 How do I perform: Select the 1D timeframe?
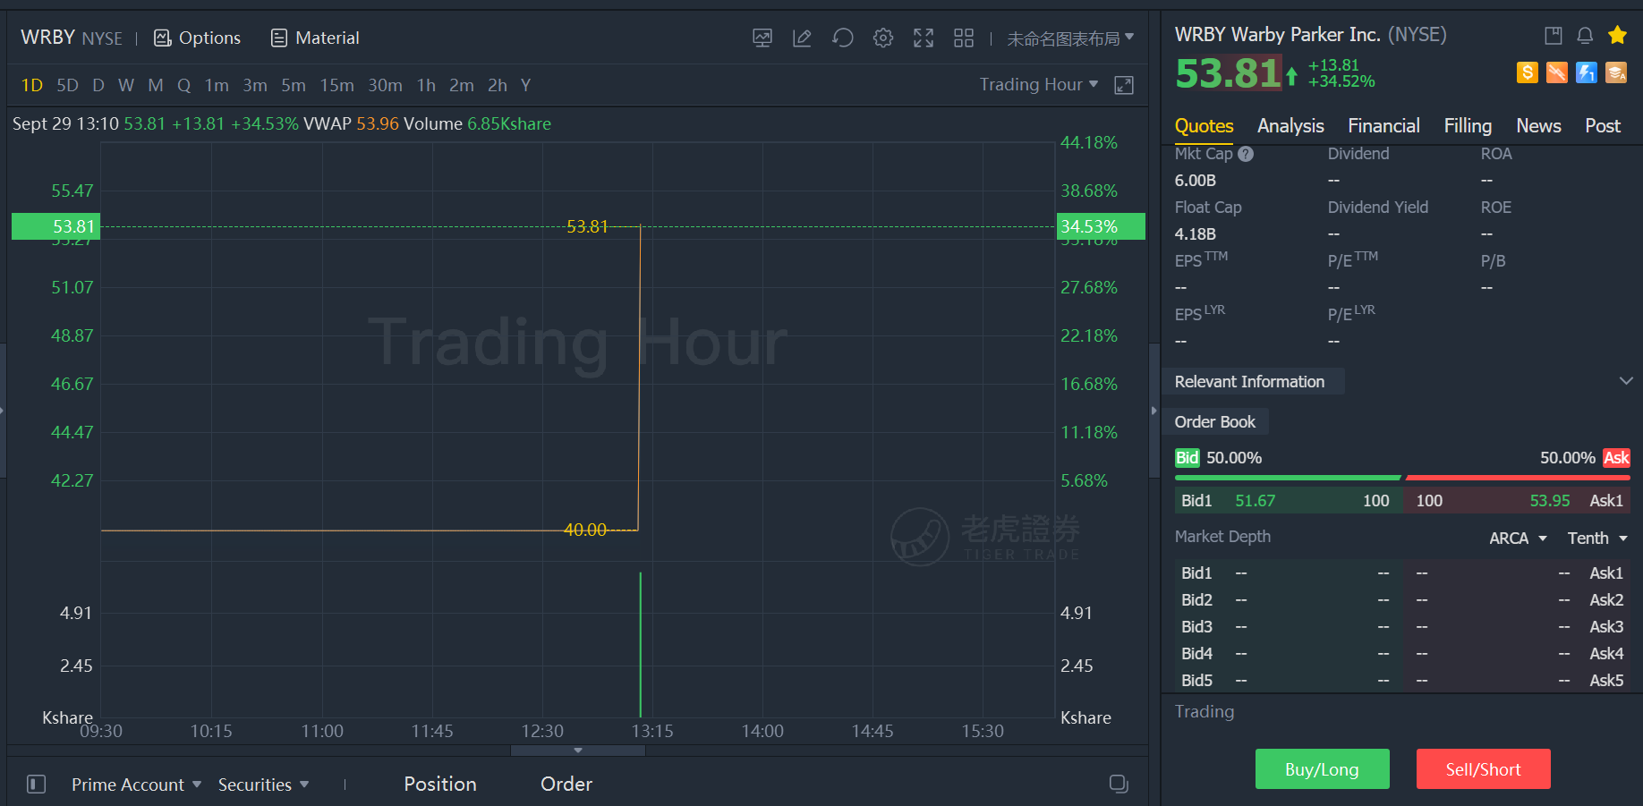click(32, 85)
